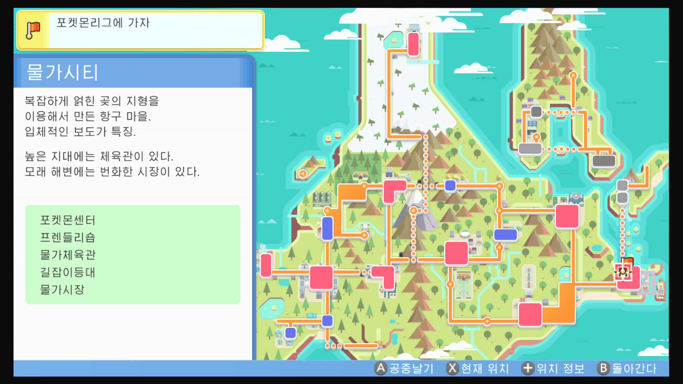Click the 포켓몬리그에 가자 objective text
The width and height of the screenshot is (683, 384).
coord(103,23)
